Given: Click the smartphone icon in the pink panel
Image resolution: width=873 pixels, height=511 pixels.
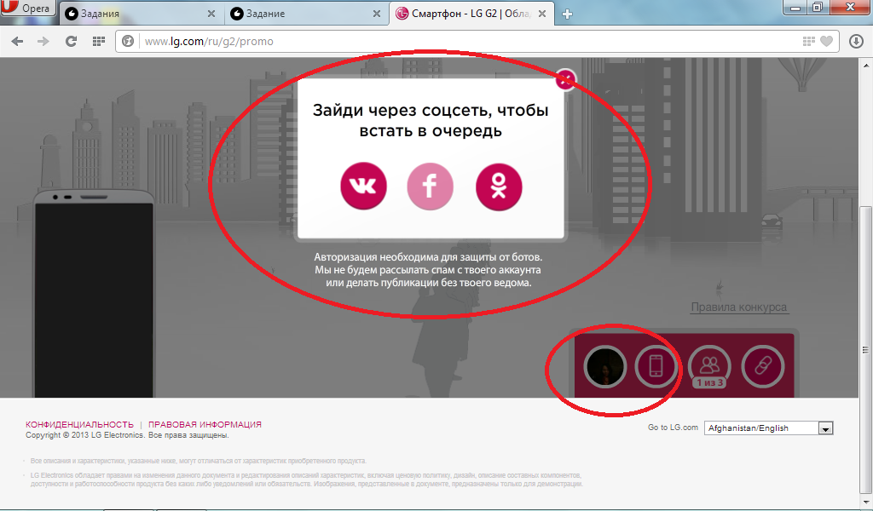Looking at the screenshot, I should (x=656, y=366).
